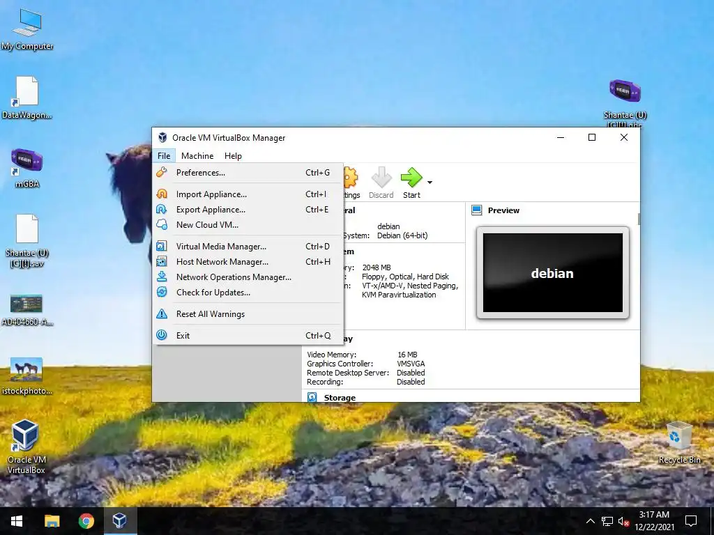The image size is (714, 535).
Task: Exit VirtualBox via File menu
Action: pos(248,336)
